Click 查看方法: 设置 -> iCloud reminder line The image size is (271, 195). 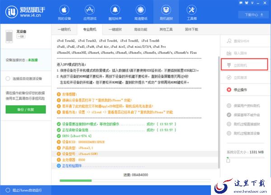117,112
